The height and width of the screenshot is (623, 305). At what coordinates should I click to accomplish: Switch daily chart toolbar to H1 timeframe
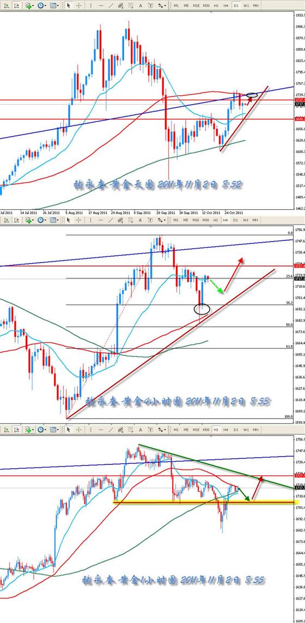(x=216, y=5)
